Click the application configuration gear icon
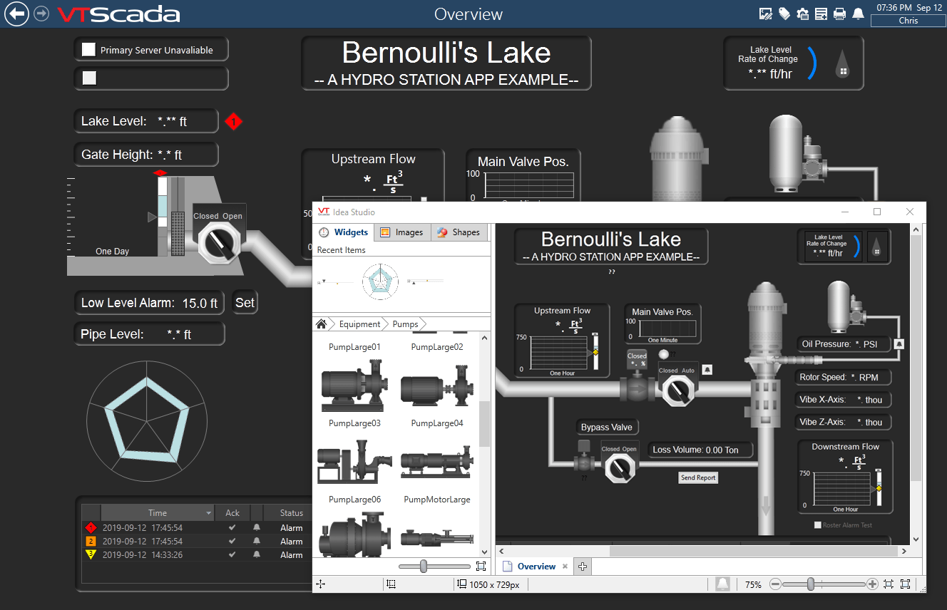 803,14
